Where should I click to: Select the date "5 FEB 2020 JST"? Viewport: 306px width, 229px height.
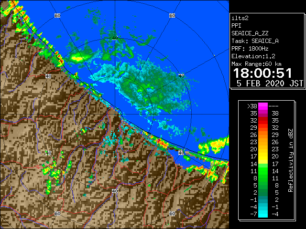270,83
